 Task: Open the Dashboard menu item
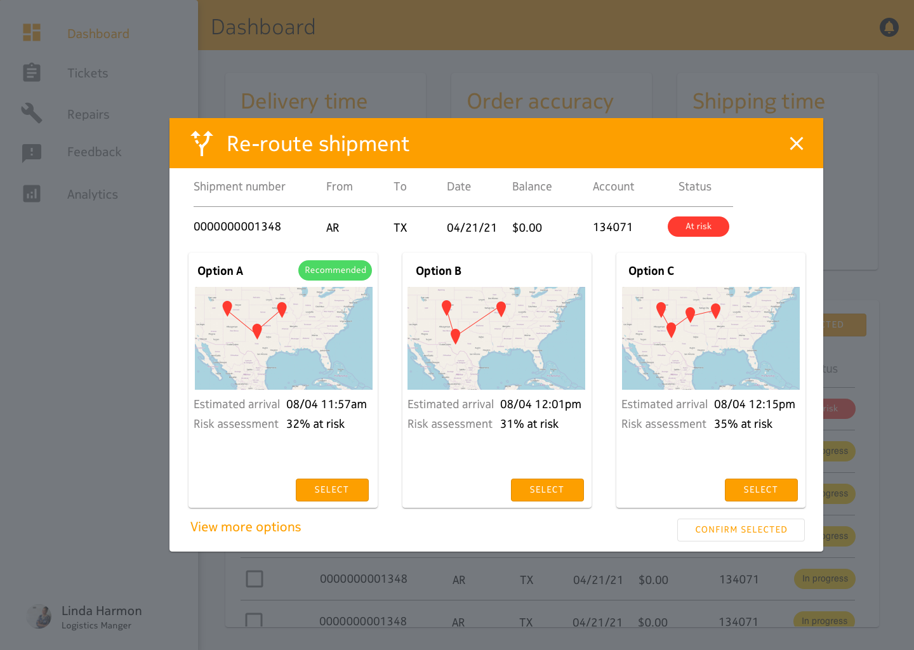(x=98, y=34)
